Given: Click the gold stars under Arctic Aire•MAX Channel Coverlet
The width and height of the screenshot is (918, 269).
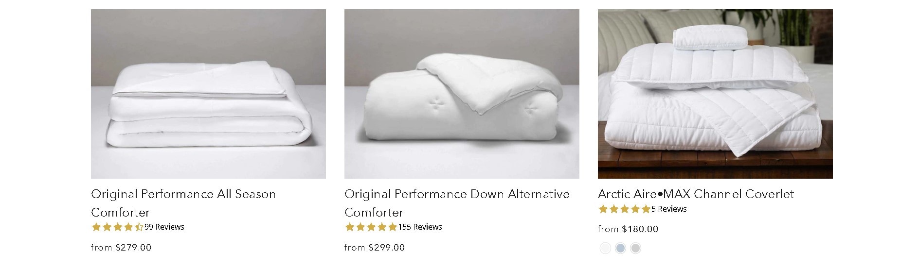Looking at the screenshot, I should pyautogui.click(x=624, y=209).
